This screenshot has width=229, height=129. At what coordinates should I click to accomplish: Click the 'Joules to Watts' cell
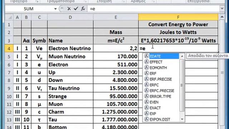[178, 32]
